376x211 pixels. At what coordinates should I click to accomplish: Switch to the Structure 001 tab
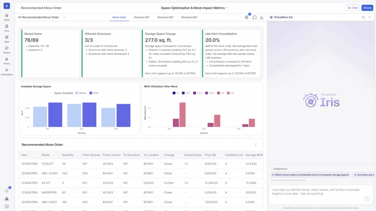141,17
